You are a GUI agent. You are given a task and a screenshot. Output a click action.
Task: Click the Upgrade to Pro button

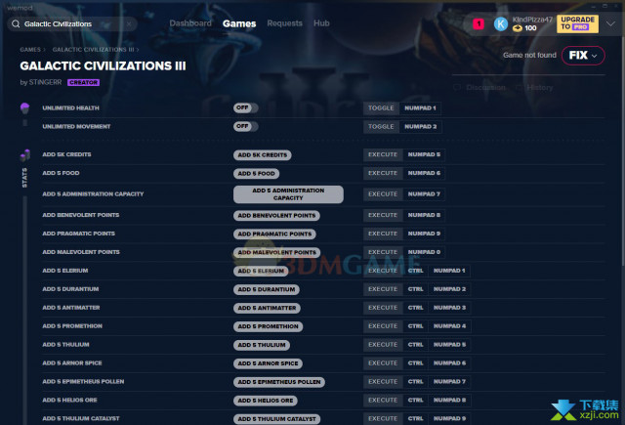pyautogui.click(x=577, y=23)
